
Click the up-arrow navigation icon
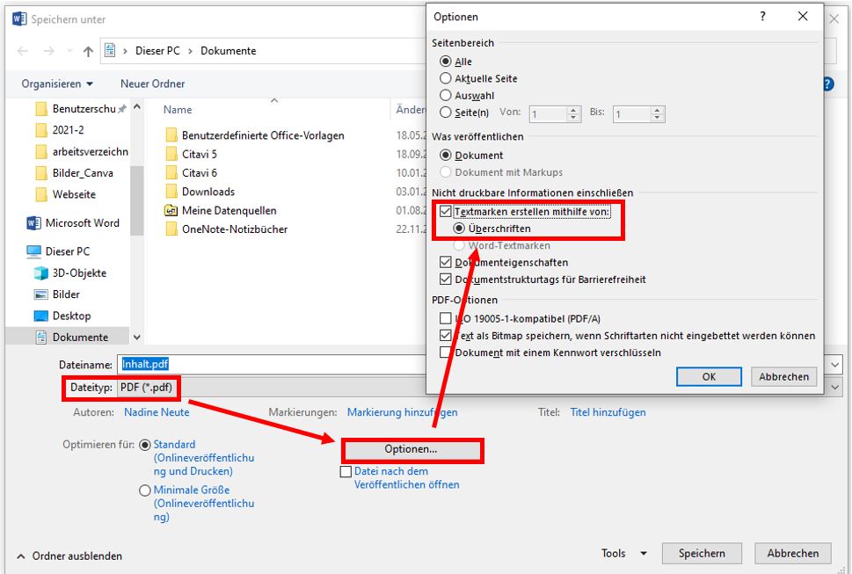pyautogui.click(x=88, y=51)
